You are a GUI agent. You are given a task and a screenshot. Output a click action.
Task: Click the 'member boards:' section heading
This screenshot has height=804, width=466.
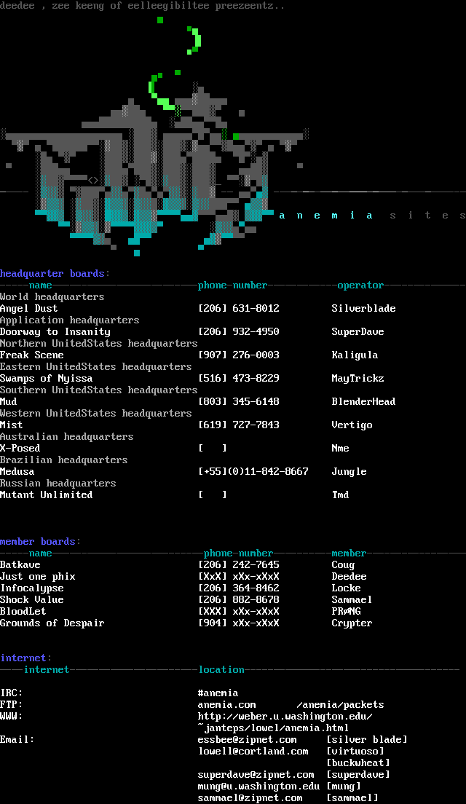41,542
